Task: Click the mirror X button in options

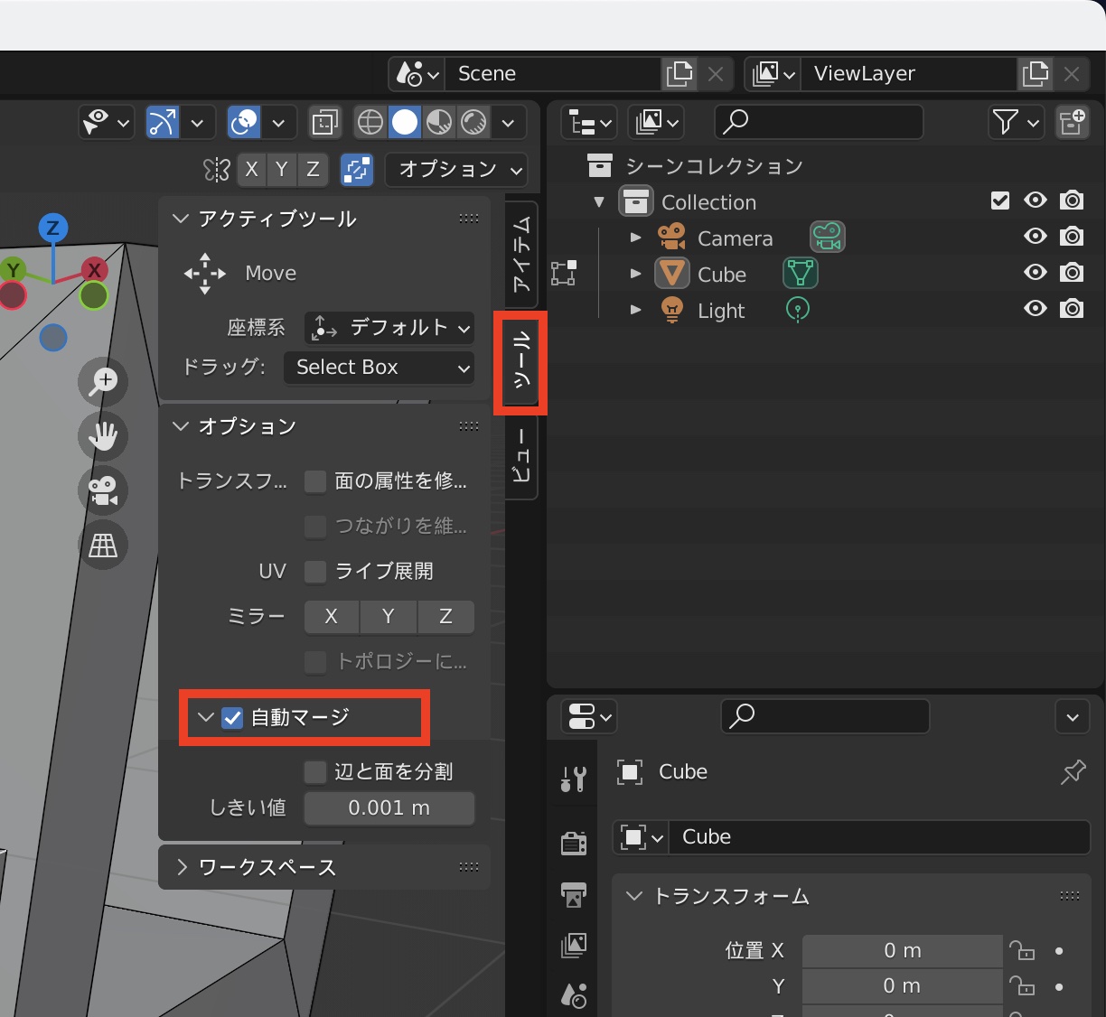Action: pos(331,617)
